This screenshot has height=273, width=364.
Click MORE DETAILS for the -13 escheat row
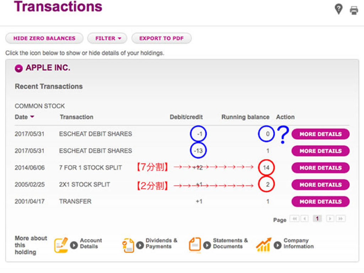pos(320,151)
